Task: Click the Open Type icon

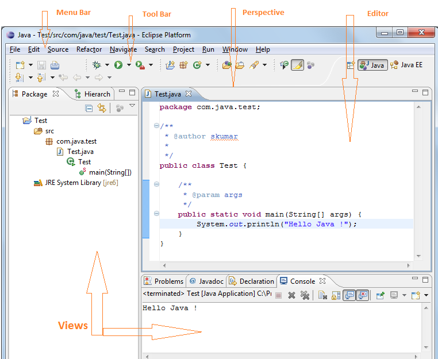Action: [227, 65]
